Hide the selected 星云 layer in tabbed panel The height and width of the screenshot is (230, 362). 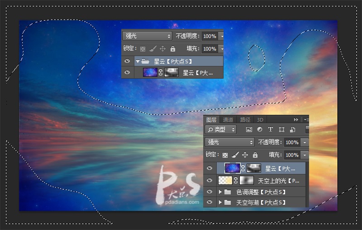tap(210, 168)
